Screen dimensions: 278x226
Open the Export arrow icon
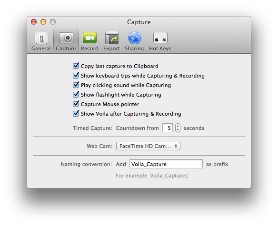(112, 38)
